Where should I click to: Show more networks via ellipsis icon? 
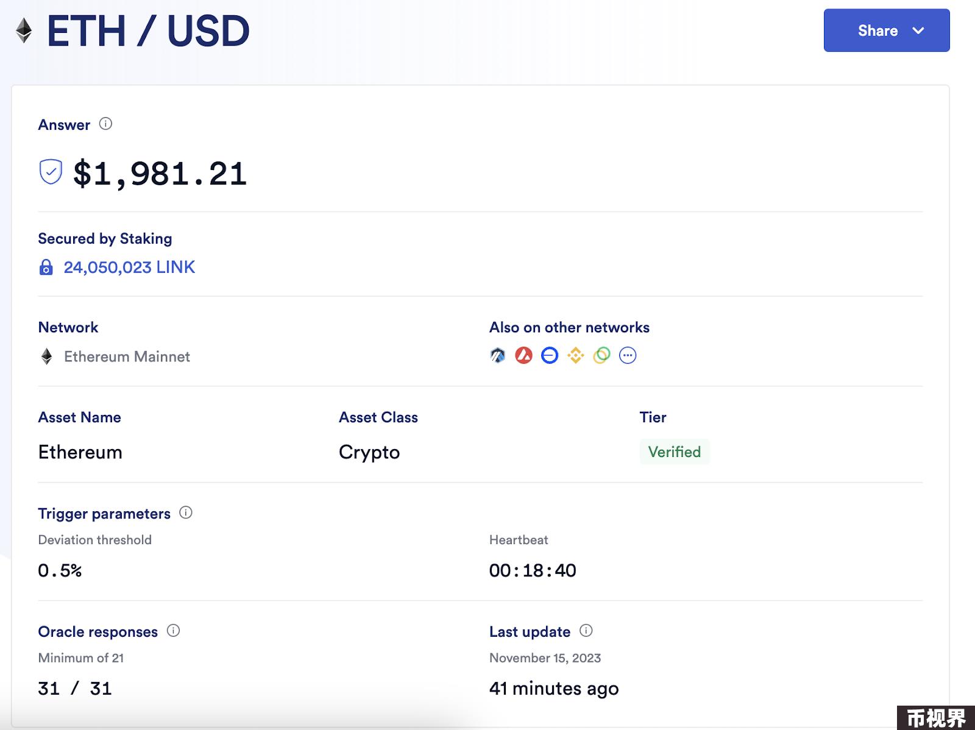point(628,355)
